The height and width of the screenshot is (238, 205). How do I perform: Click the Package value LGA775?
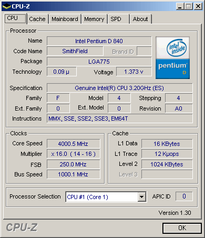[x=99, y=62]
